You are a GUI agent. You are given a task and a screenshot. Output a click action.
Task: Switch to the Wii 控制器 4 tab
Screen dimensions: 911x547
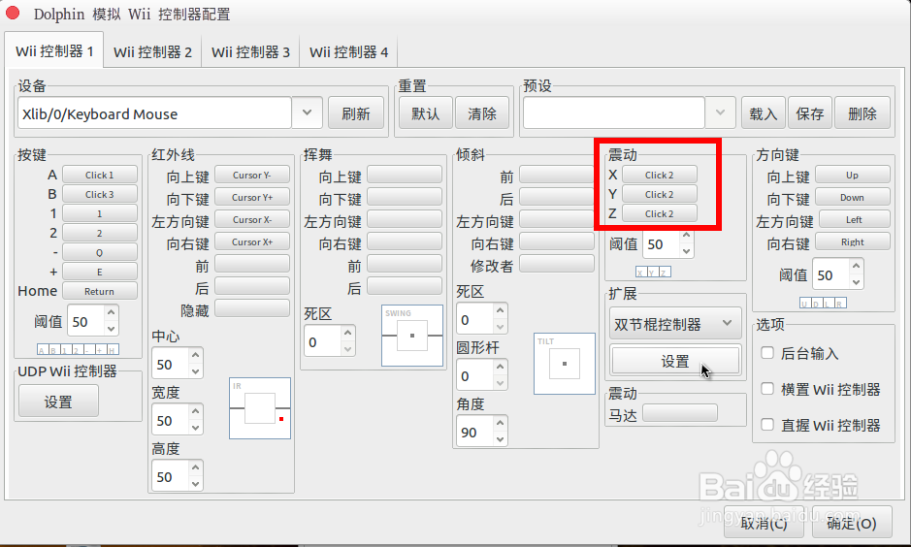click(348, 52)
